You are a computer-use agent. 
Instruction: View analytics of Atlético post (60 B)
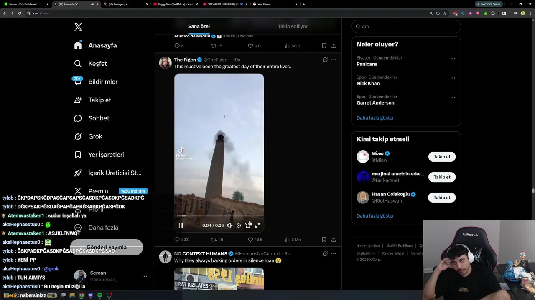point(293,46)
